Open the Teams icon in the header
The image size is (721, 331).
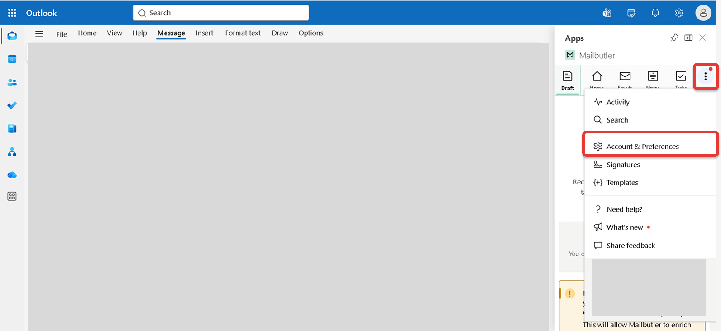607,13
